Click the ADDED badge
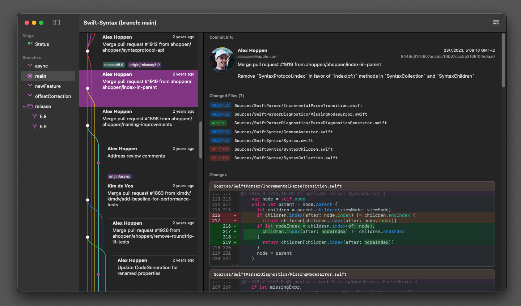521x306 pixels. [x=218, y=123]
